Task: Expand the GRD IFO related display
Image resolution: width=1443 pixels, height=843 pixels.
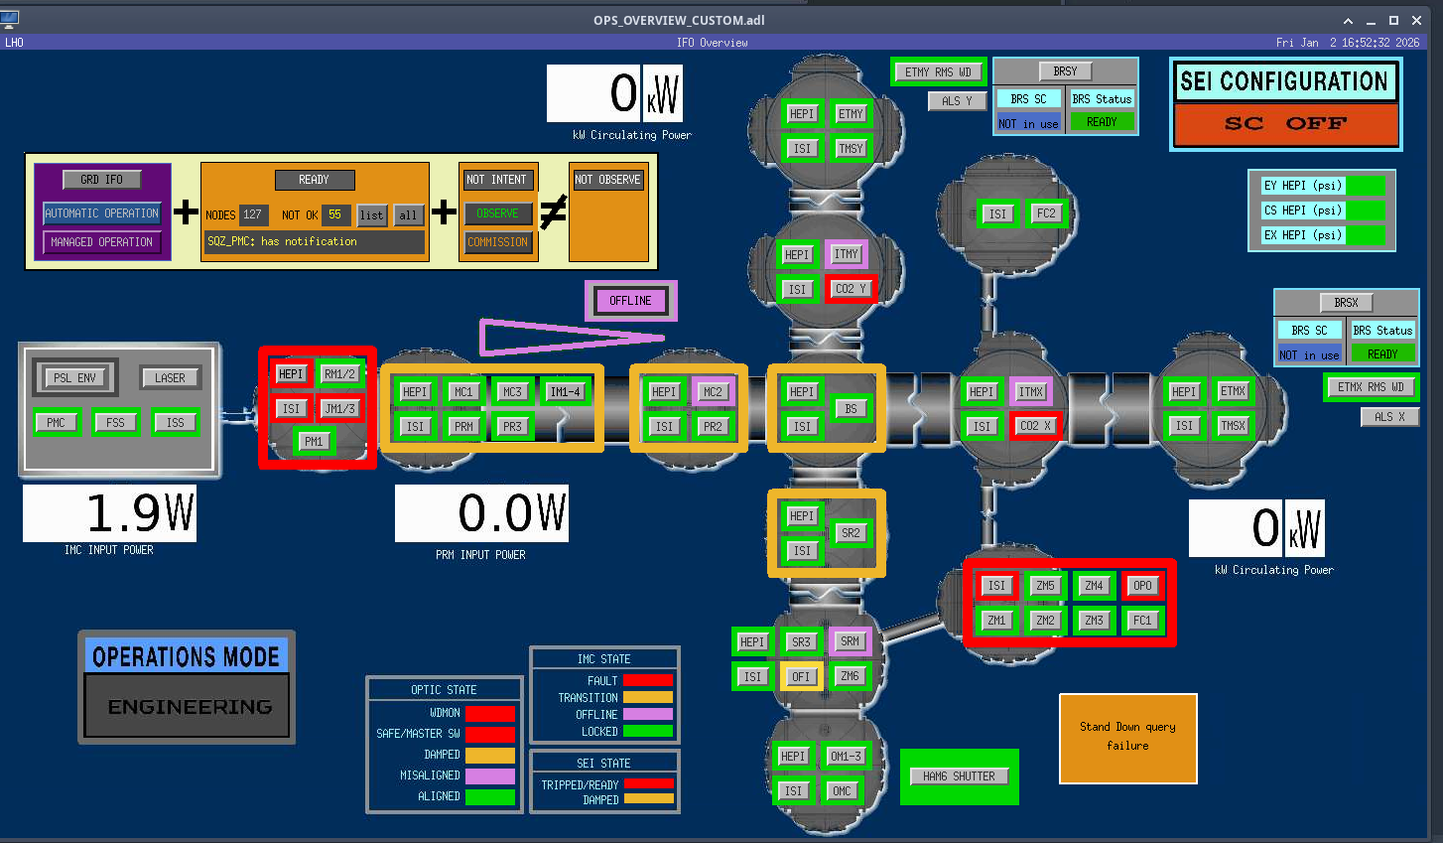Action: [x=102, y=180]
